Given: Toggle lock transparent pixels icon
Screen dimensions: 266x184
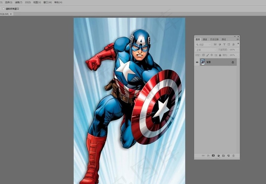Looking at the screenshot, I should (203, 55).
